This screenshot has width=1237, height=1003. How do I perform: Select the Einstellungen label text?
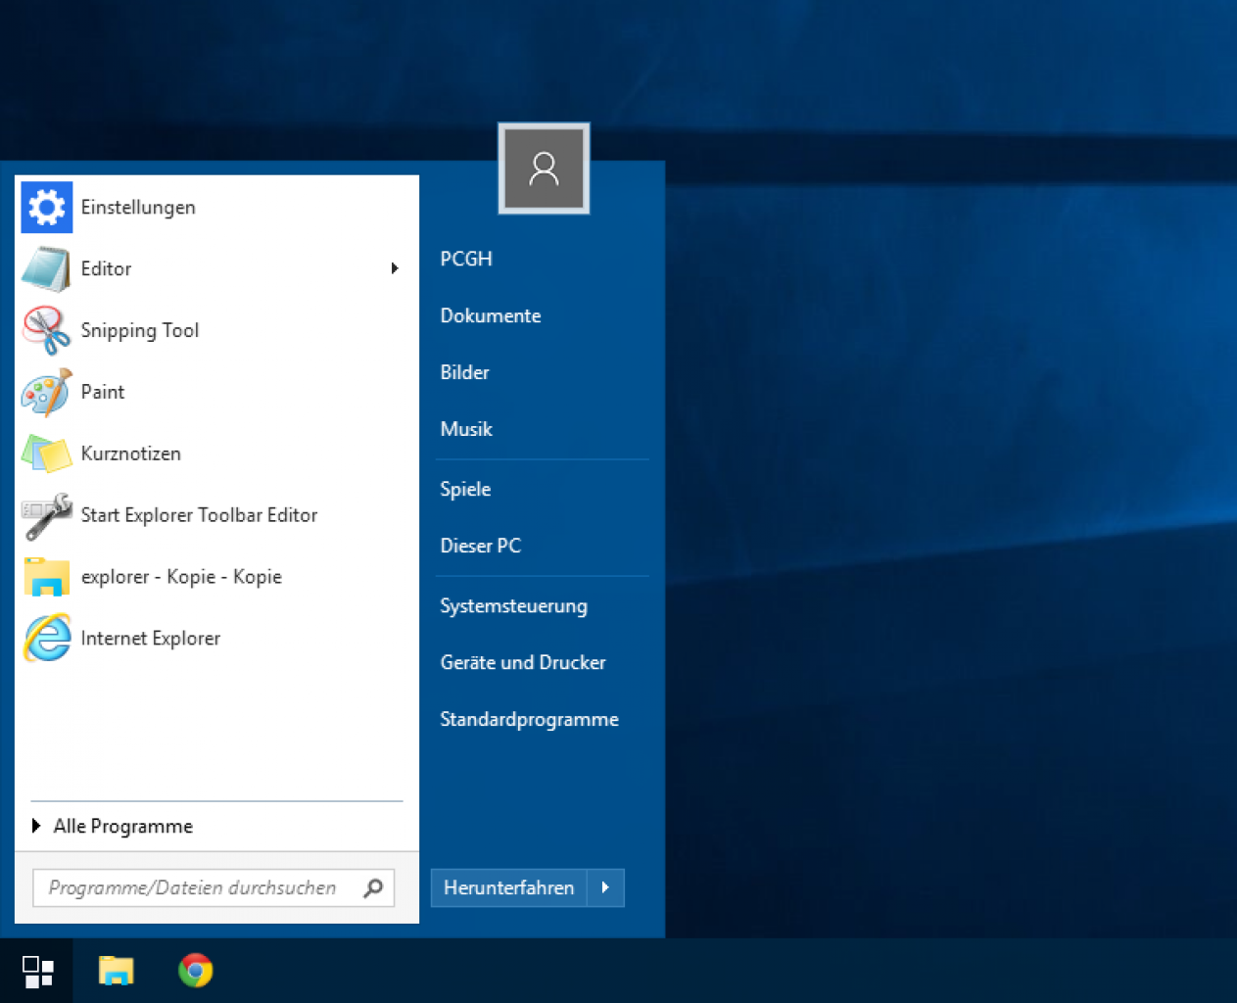click(138, 208)
